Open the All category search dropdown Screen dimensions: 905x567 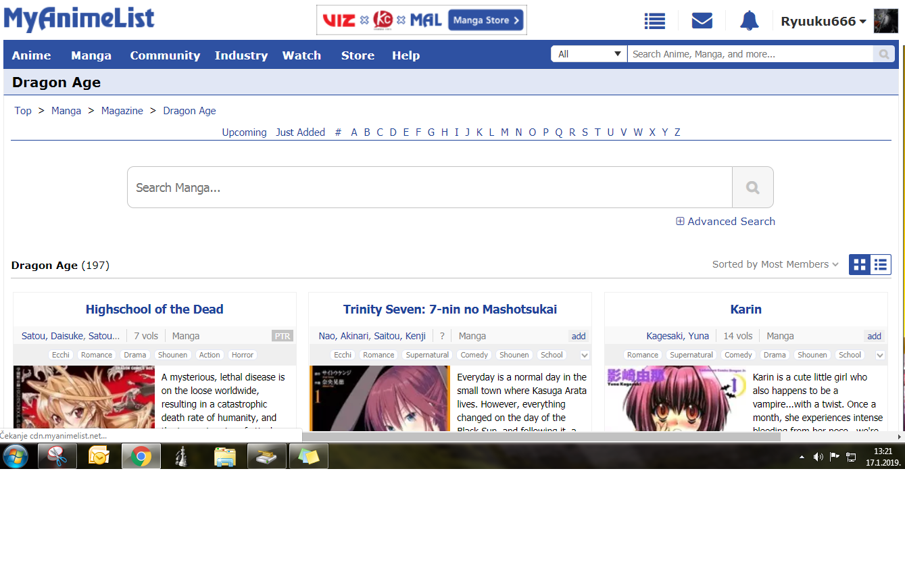pyautogui.click(x=589, y=54)
